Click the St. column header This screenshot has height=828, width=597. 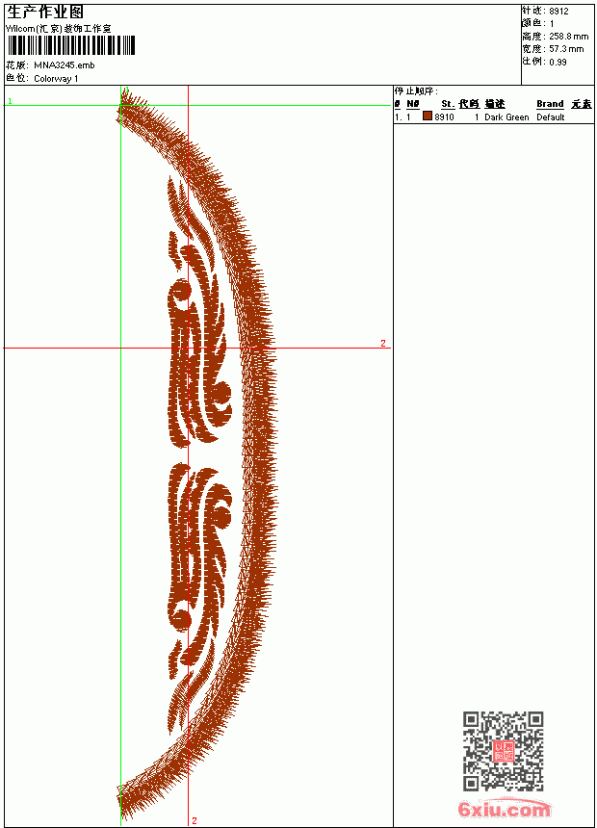[x=448, y=104]
